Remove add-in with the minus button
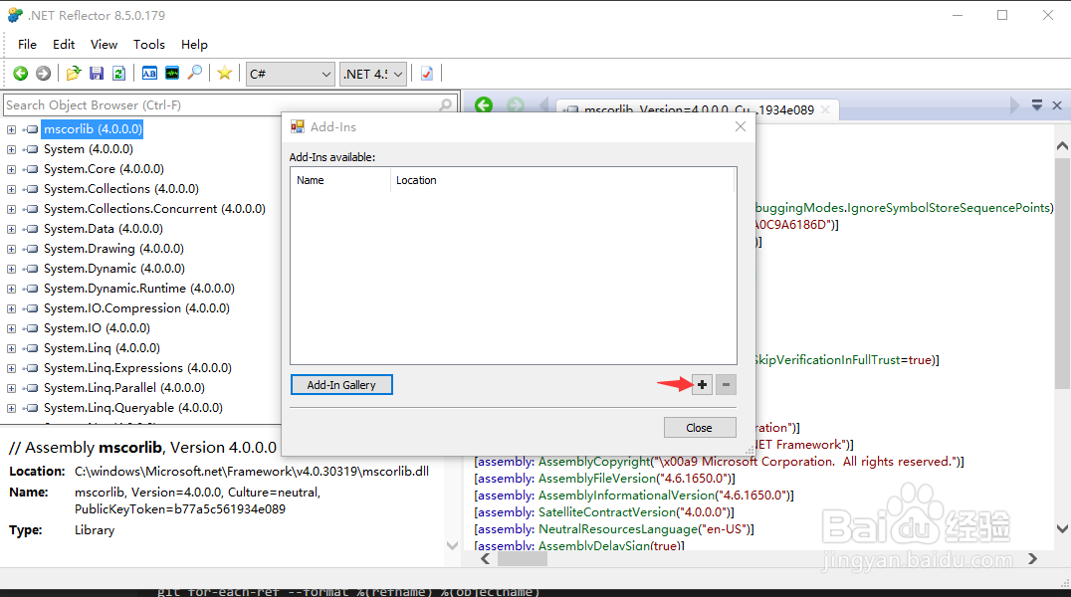The width and height of the screenshot is (1071, 597). pyautogui.click(x=726, y=384)
